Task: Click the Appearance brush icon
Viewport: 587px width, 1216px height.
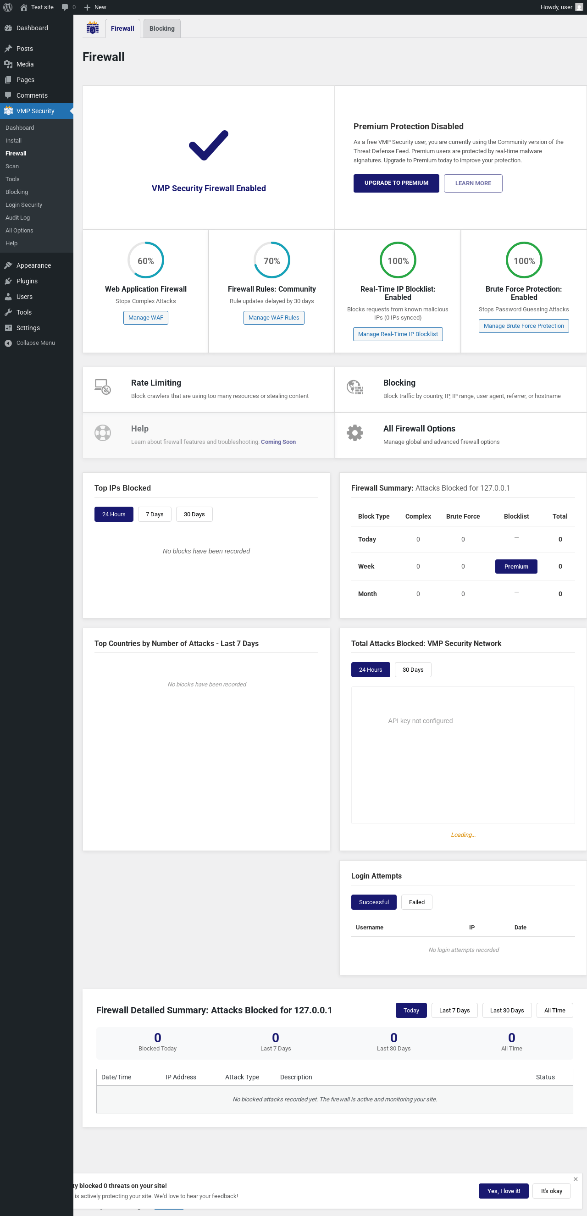Action: pyautogui.click(x=8, y=265)
